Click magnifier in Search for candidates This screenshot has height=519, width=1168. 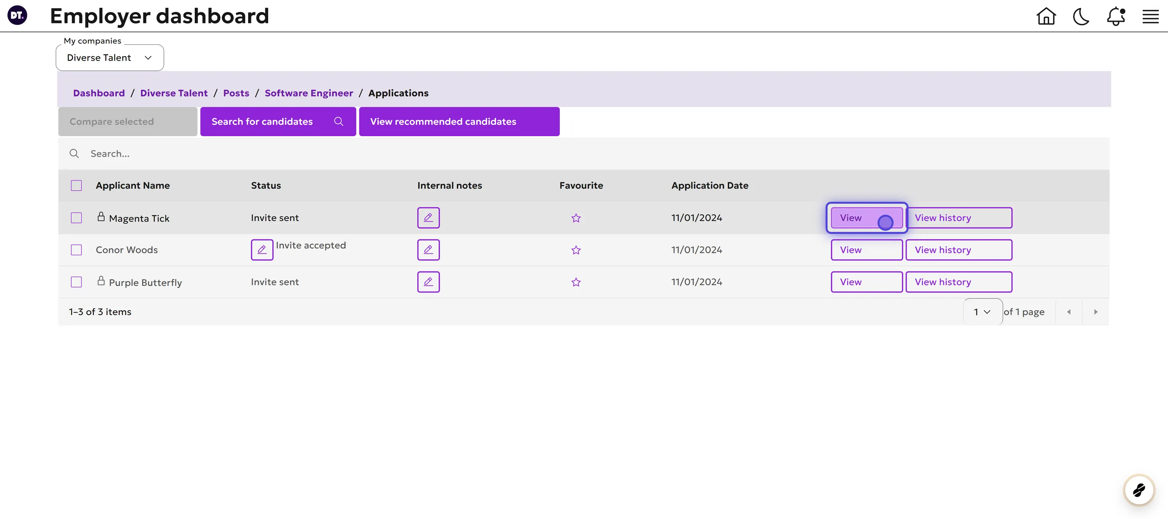(x=339, y=121)
